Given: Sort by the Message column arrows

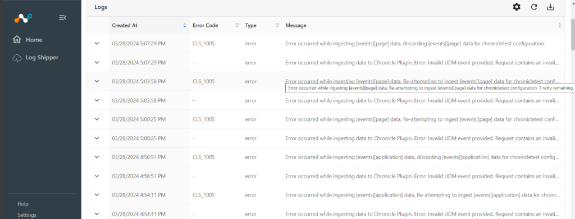Looking at the screenshot, I should [560, 26].
